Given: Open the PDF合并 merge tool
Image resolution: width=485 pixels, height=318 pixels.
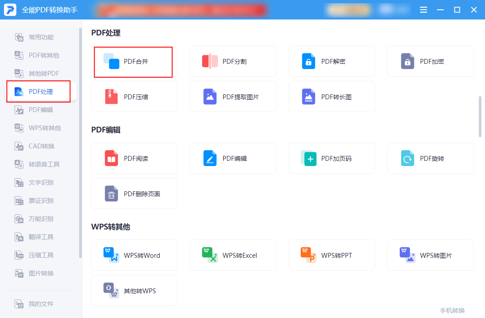Looking at the screenshot, I should (134, 62).
